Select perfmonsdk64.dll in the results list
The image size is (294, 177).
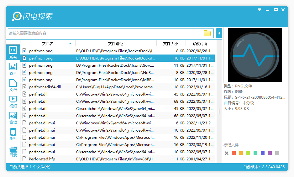45,87
